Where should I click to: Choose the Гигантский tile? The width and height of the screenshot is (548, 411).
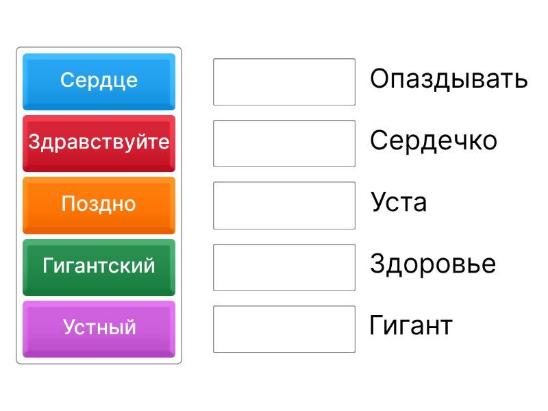point(99,266)
